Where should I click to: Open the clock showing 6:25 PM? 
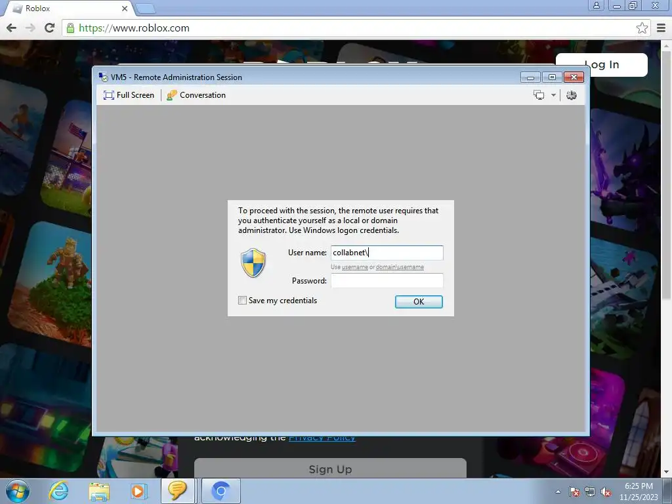[639, 492]
